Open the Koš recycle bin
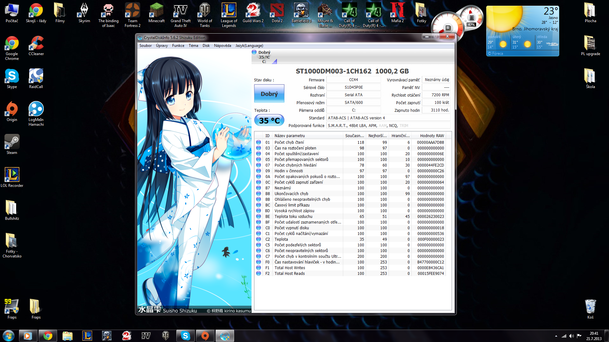609x342 pixels. coord(590,309)
